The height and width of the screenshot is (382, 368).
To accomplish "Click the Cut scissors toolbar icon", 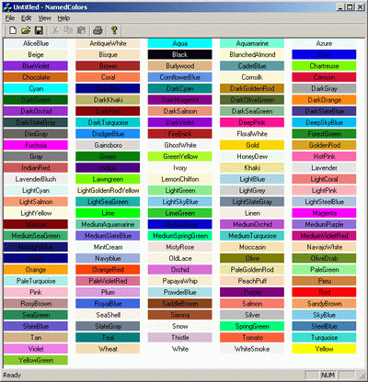I will tap(55, 30).
